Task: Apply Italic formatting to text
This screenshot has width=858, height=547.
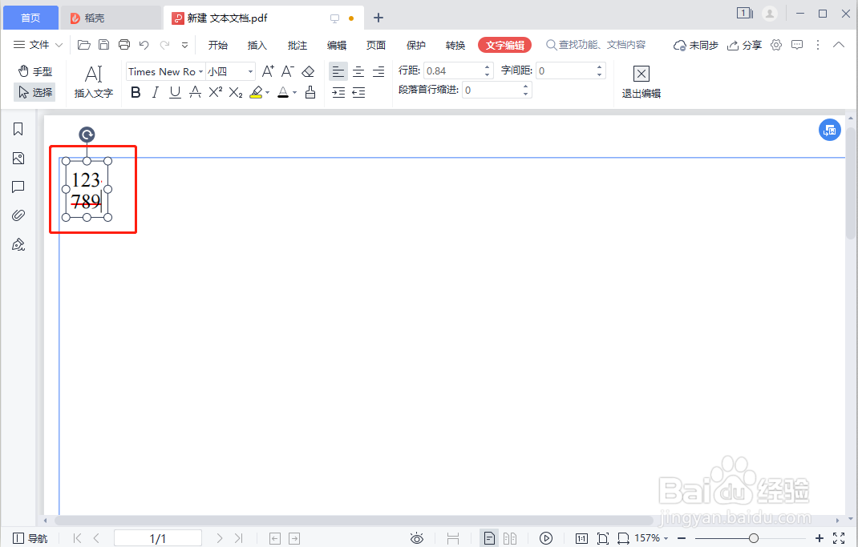Action: [155, 91]
